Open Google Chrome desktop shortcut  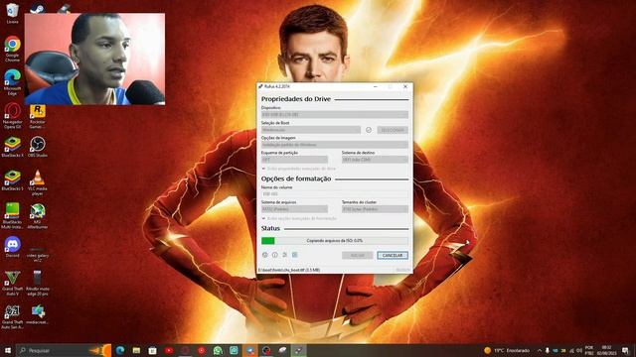pyautogui.click(x=12, y=49)
